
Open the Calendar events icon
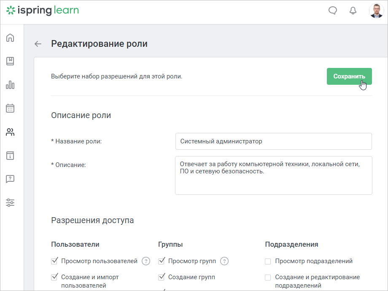pos(10,108)
